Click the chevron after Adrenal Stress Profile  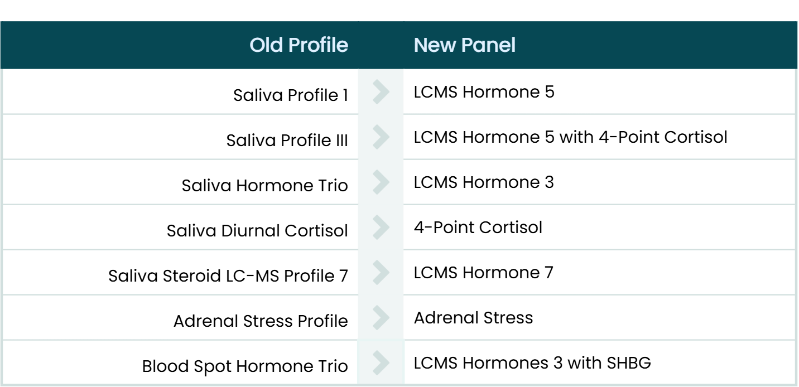click(380, 318)
